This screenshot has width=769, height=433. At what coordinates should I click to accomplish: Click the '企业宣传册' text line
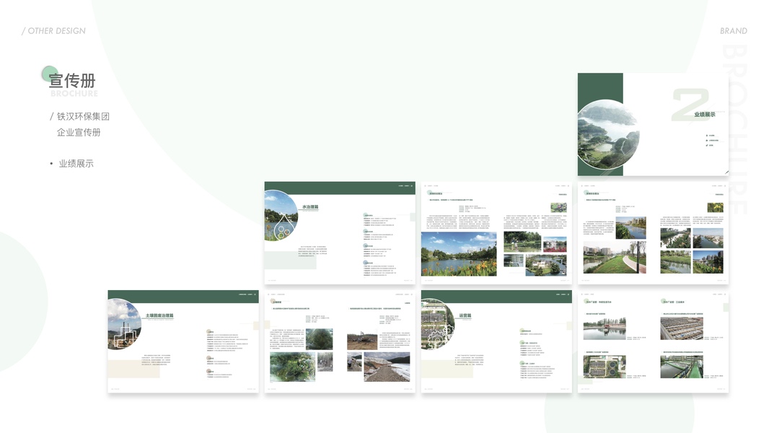tap(79, 132)
